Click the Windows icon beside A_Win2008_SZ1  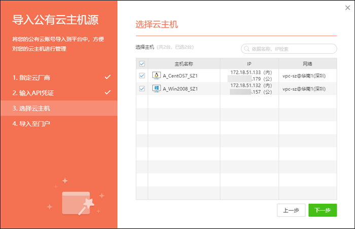pos(157,89)
